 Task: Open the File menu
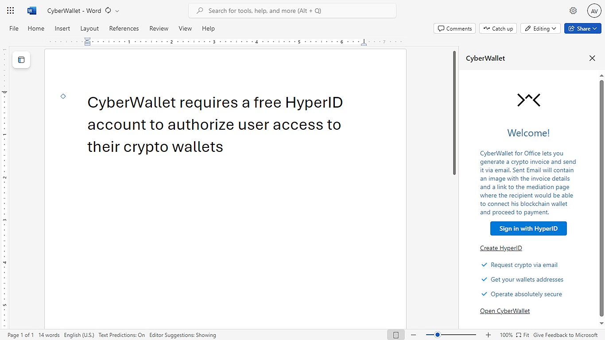pyautogui.click(x=14, y=28)
